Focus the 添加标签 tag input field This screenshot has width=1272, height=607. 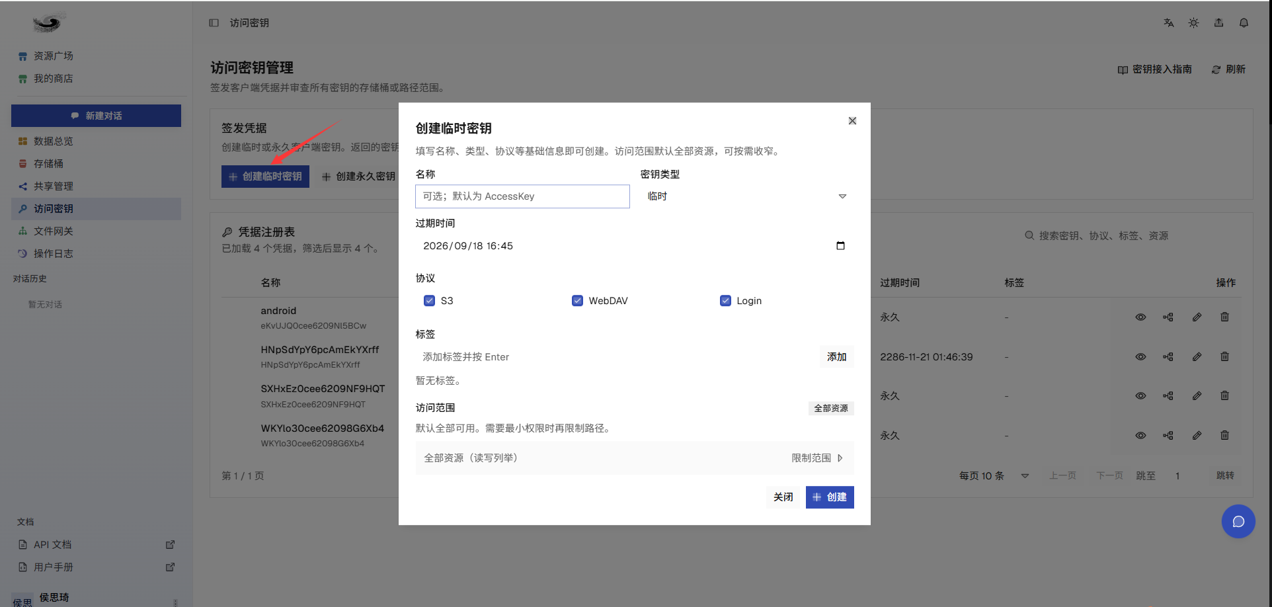pyautogui.click(x=616, y=356)
